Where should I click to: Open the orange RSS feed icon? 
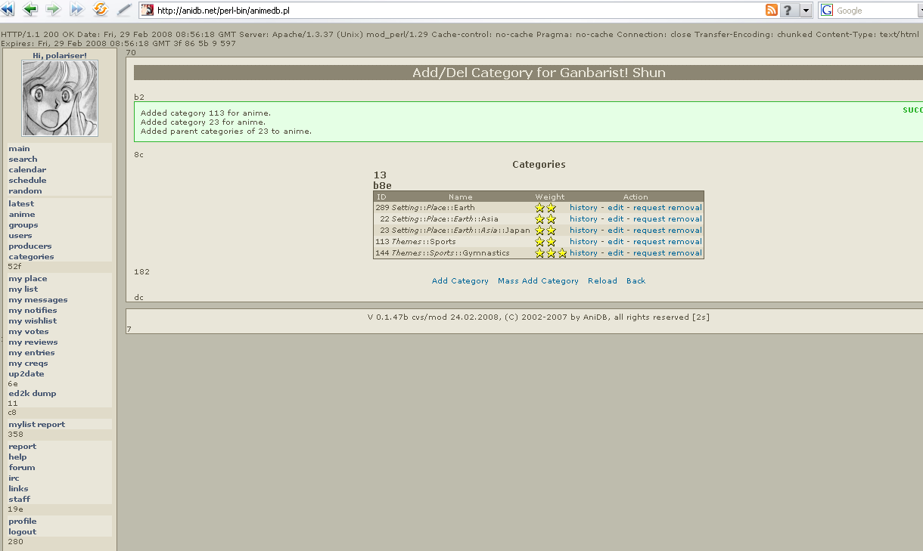(x=772, y=10)
